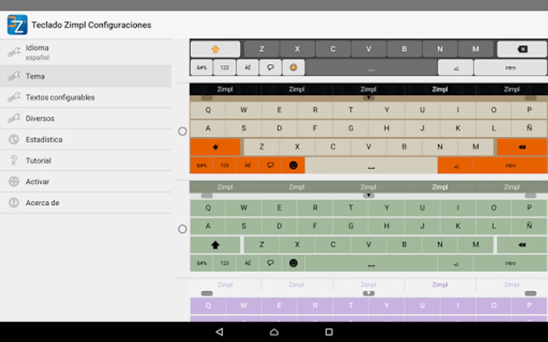Screen dimensions: 548x342
Task: Tap the backspace key in the green theme
Action: click(522, 245)
